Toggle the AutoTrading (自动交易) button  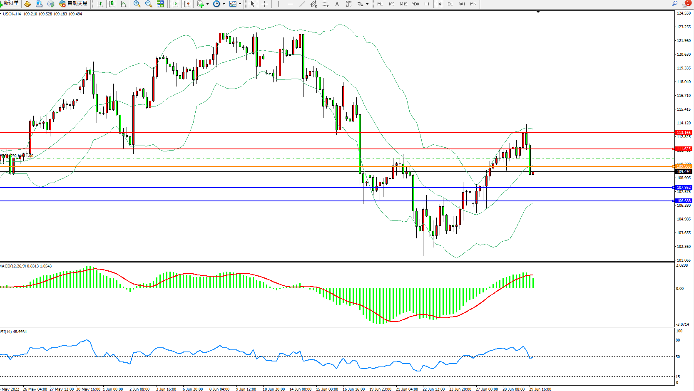[73, 4]
